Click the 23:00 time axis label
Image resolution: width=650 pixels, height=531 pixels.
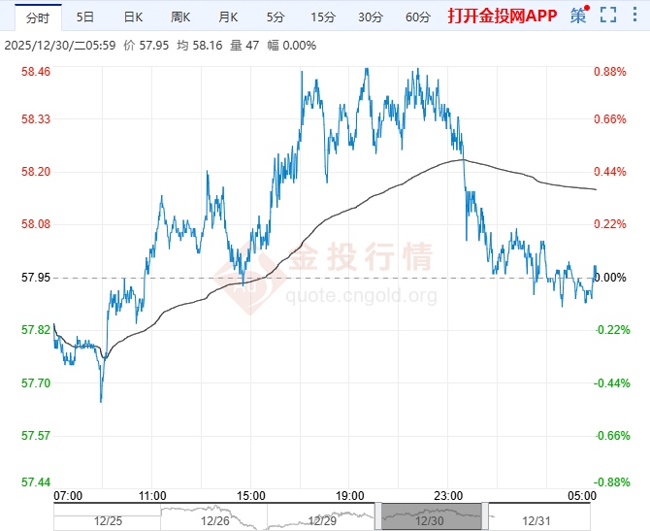coord(448,496)
